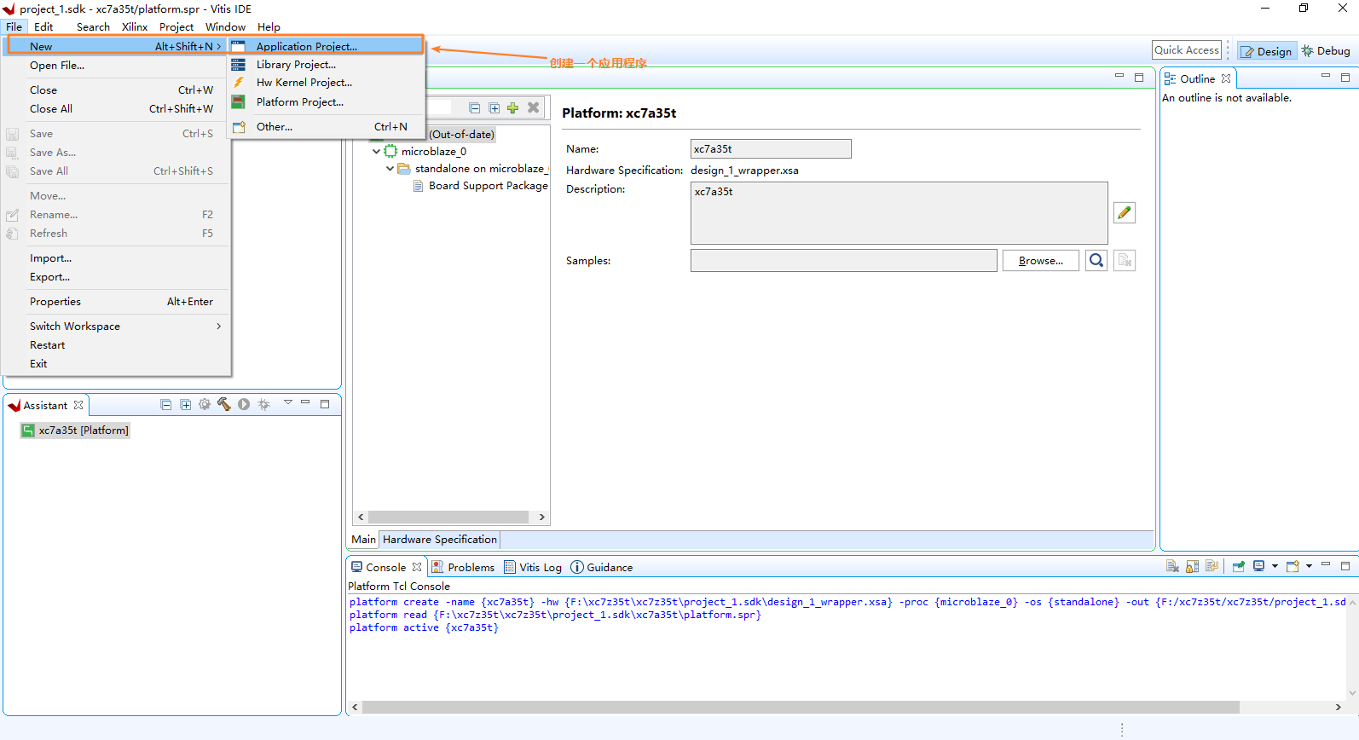
Task: Close the Outline tab with its X
Action: 1226,78
